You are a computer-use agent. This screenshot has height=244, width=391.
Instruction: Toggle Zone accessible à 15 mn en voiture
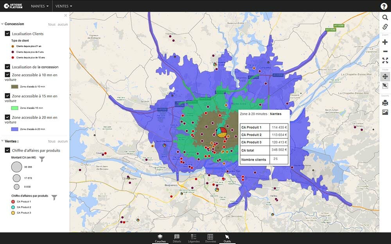(x=7, y=96)
